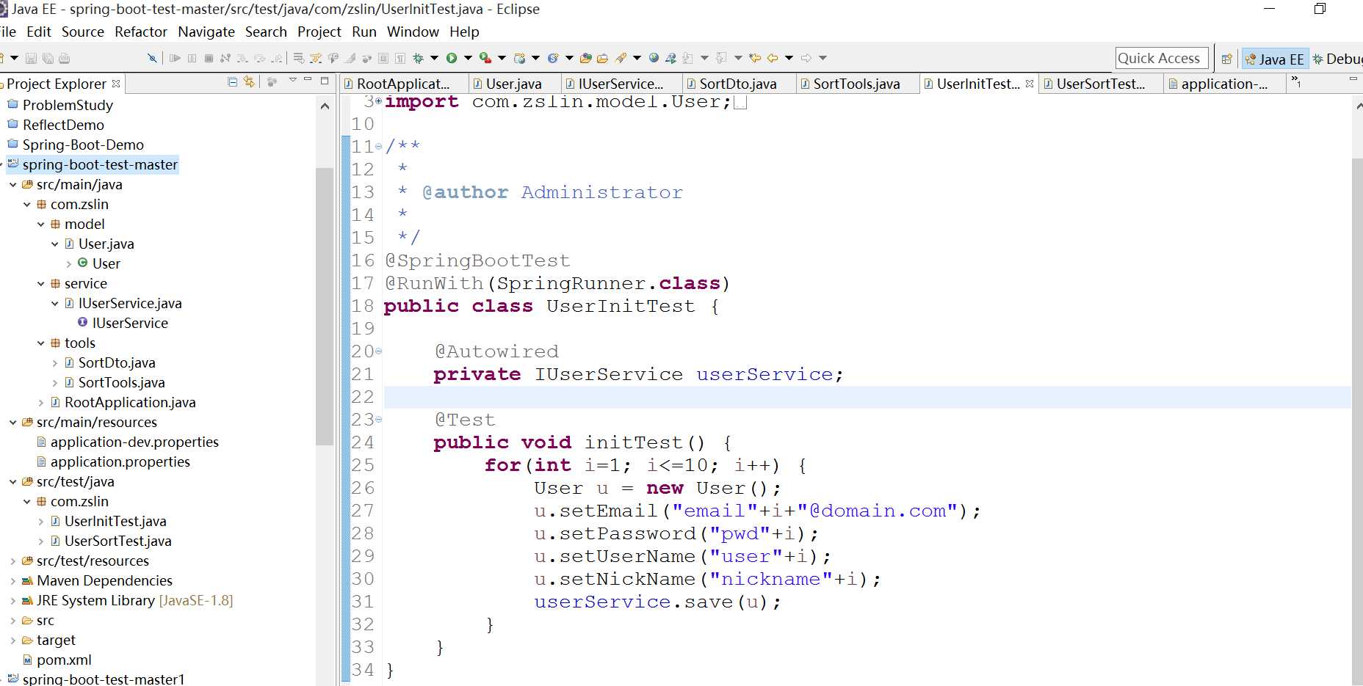This screenshot has height=686, width=1363.
Task: Click Collapse All in Project Explorer
Action: coord(233,82)
